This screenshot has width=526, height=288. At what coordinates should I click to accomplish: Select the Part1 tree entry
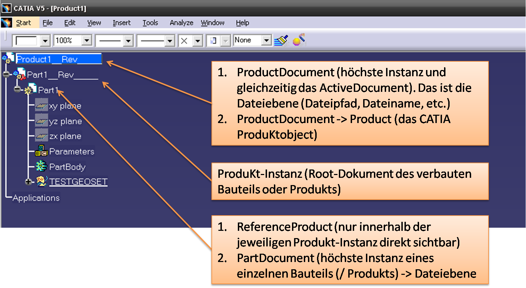coord(48,90)
